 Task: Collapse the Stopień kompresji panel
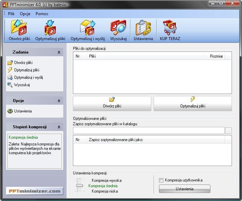(59, 127)
